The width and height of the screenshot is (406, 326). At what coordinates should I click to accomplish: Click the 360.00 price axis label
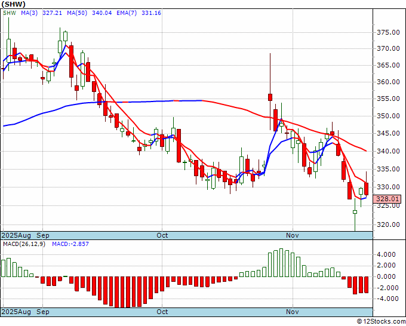click(388, 82)
